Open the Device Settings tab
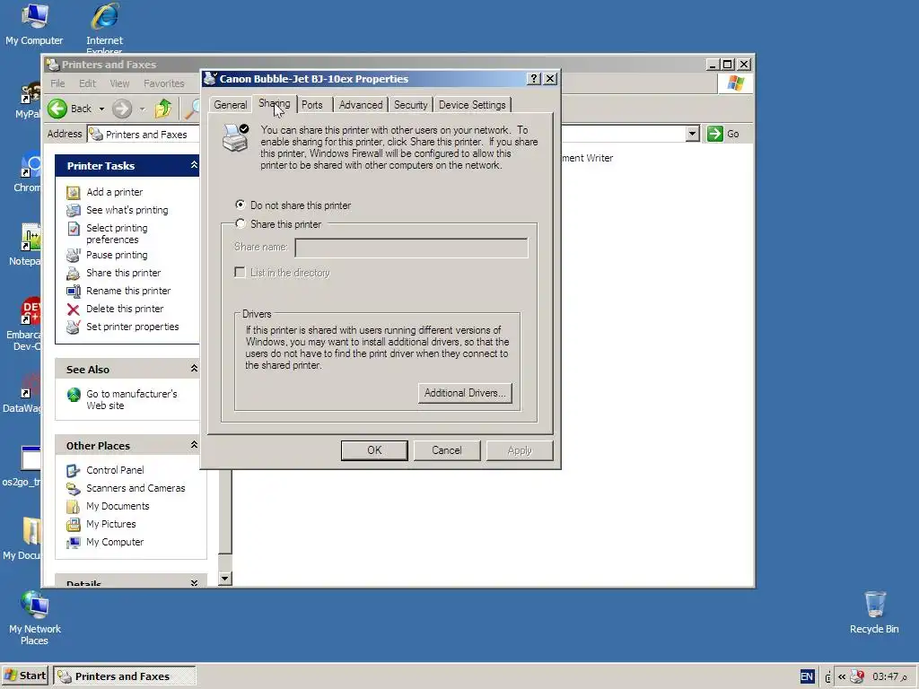Viewport: 919px width, 689px height. pyautogui.click(x=472, y=105)
